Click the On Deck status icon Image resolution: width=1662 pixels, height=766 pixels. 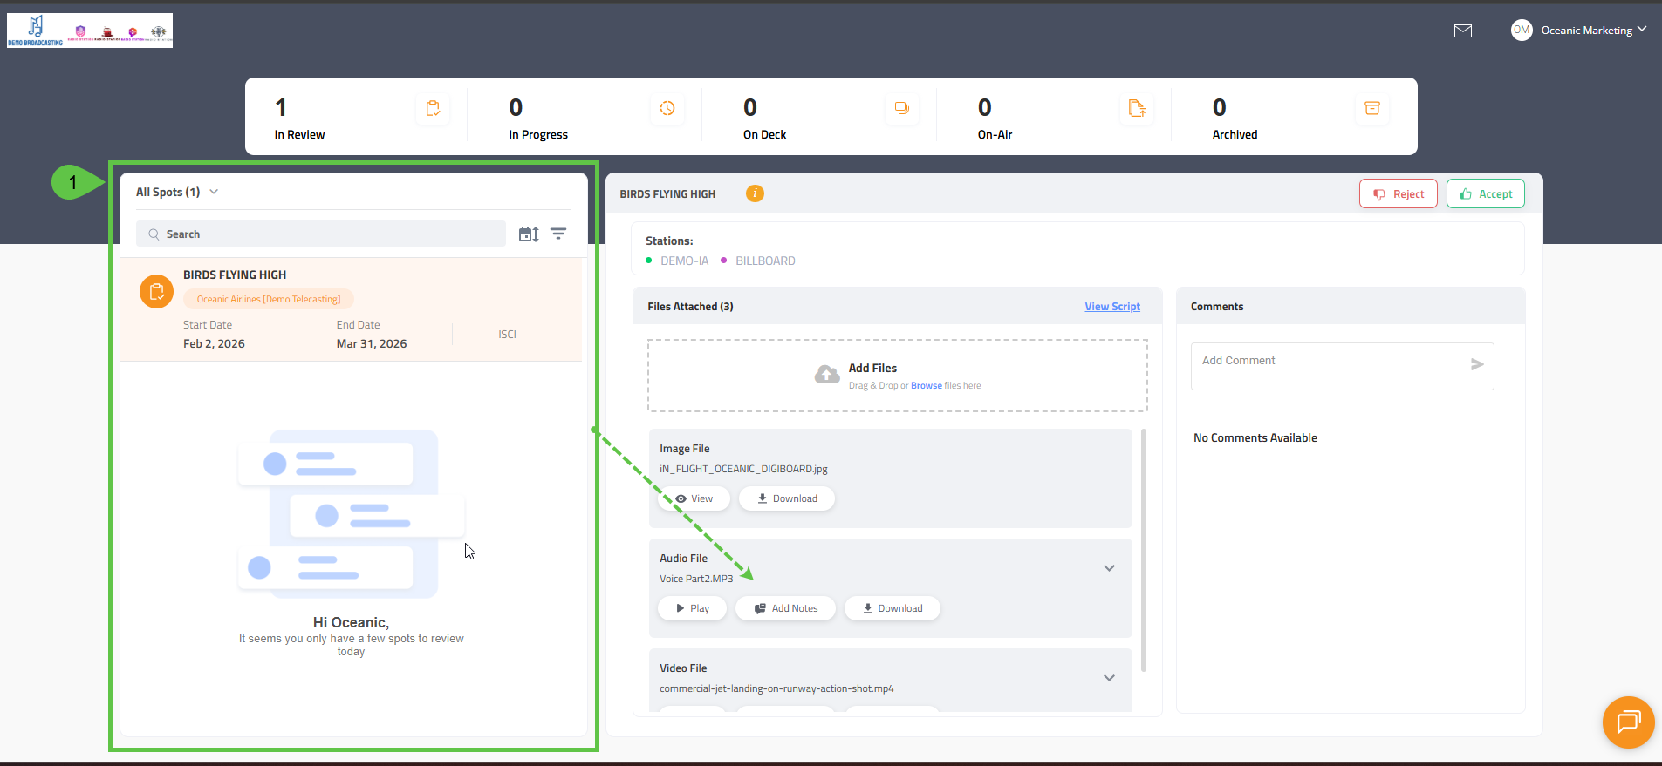pos(902,108)
